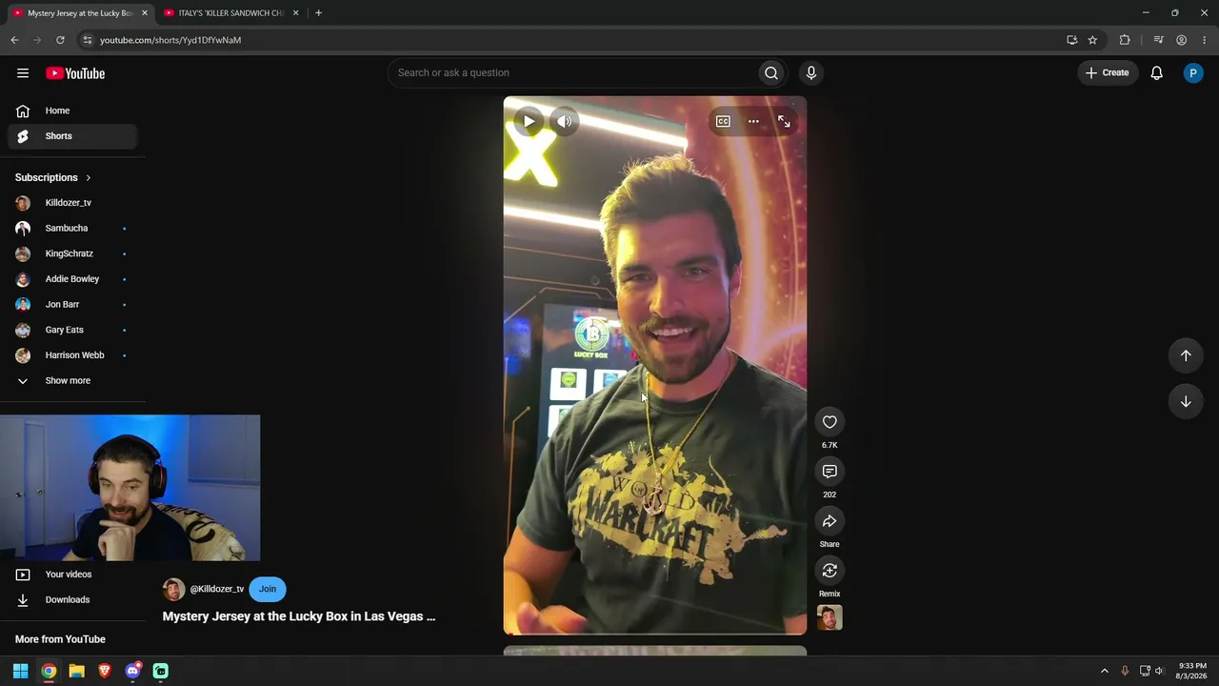Viewport: 1219px width, 686px height.
Task: Go back in the browser
Action: [x=14, y=40]
